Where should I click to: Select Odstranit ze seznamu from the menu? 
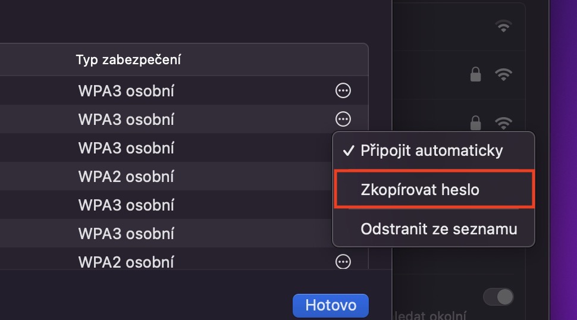coord(439,228)
